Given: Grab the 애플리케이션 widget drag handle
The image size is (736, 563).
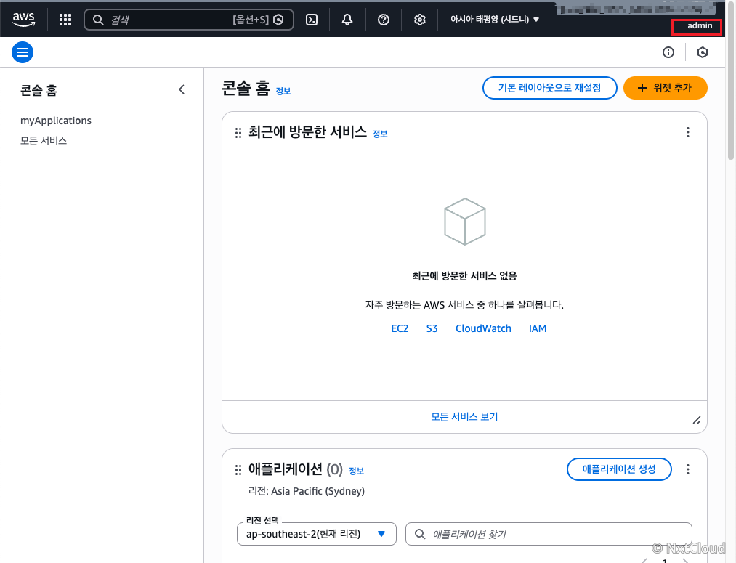Looking at the screenshot, I should click(238, 469).
